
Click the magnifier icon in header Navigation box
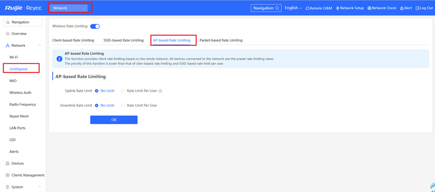click(277, 8)
